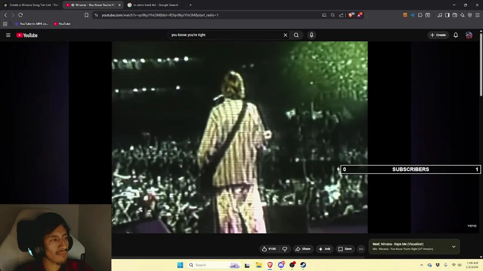This screenshot has width=483, height=271.
Task: Open the YouTube guide hamburger menu
Action: (x=8, y=35)
